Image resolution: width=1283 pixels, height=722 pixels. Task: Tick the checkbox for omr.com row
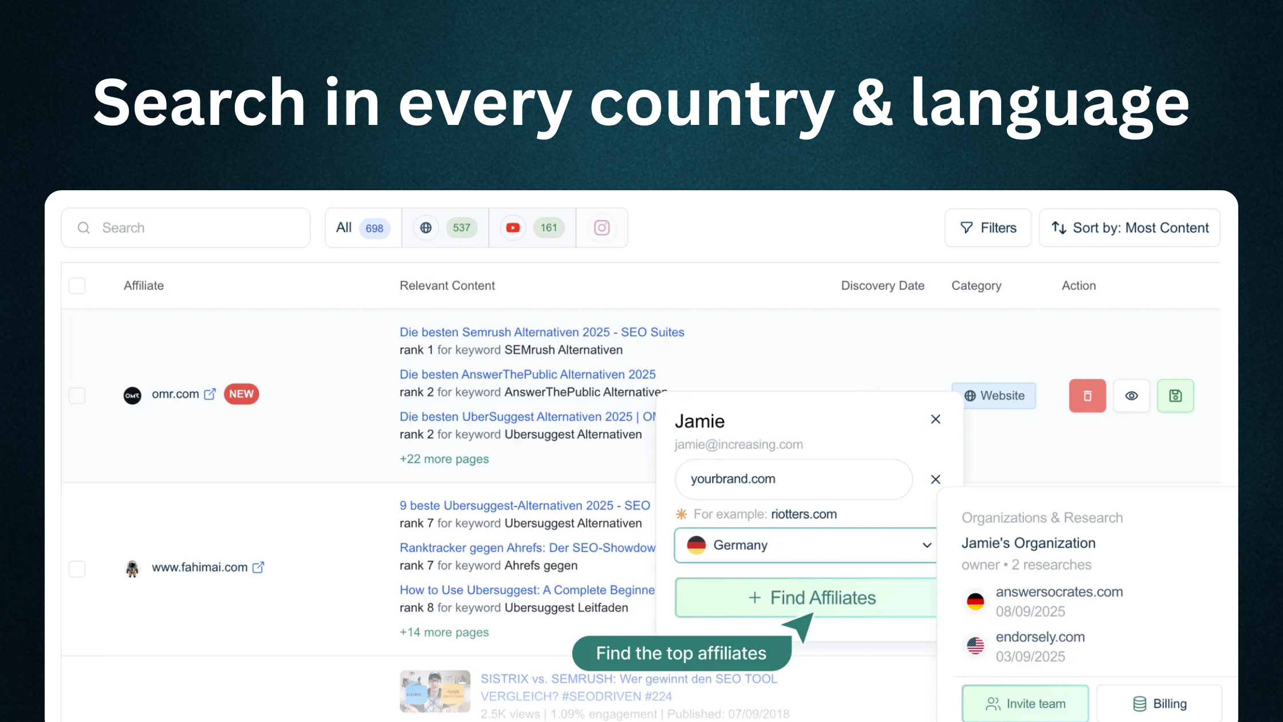click(x=77, y=395)
